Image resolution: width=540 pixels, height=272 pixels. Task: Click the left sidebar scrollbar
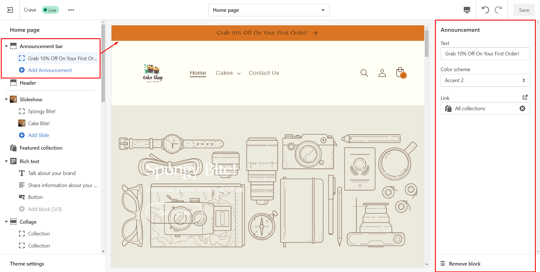coord(103,63)
